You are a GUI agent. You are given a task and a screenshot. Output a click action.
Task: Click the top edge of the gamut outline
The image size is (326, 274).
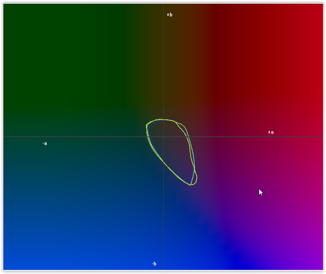tap(164, 120)
